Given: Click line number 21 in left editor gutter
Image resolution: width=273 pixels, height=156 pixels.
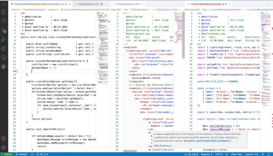Looking at the screenshot, I should (x=14, y=82).
